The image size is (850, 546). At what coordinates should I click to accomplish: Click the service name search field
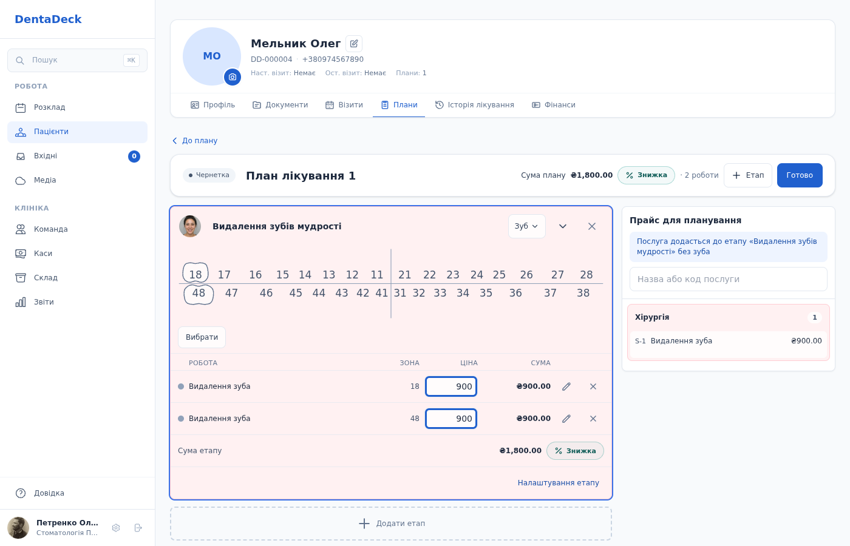729,279
